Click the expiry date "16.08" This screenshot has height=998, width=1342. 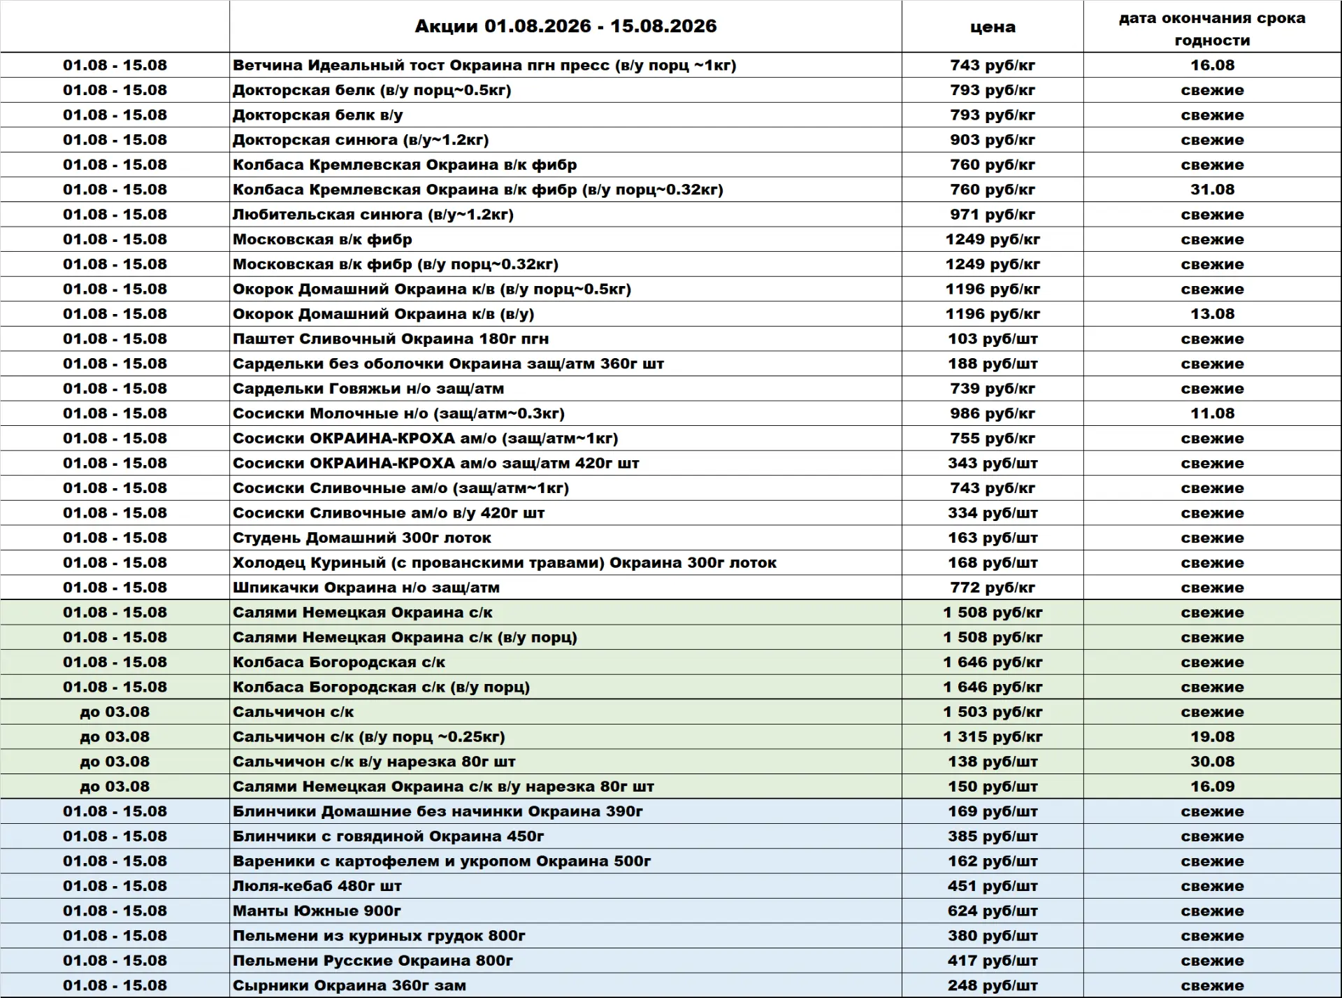[1212, 65]
